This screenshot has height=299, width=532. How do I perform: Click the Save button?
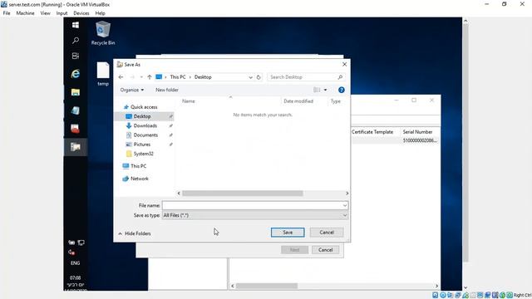click(288, 233)
